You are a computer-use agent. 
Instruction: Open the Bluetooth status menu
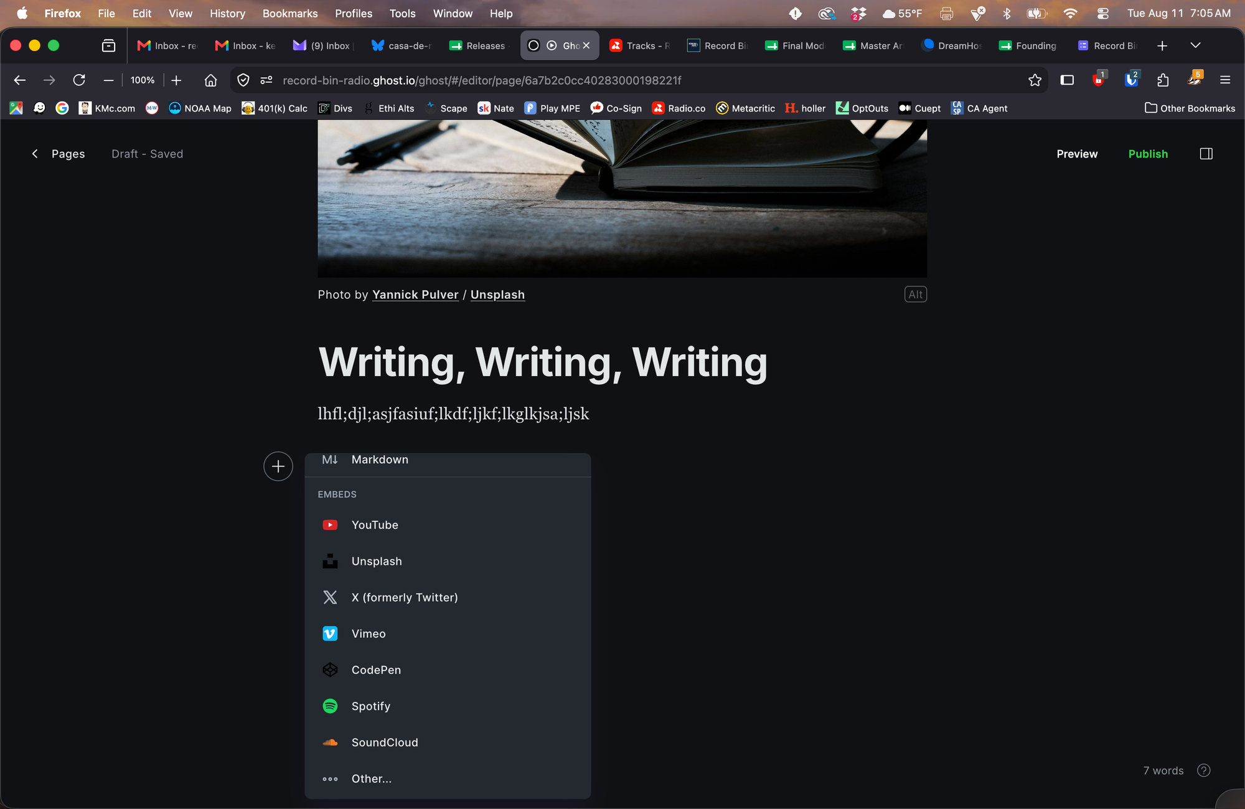(x=1007, y=13)
